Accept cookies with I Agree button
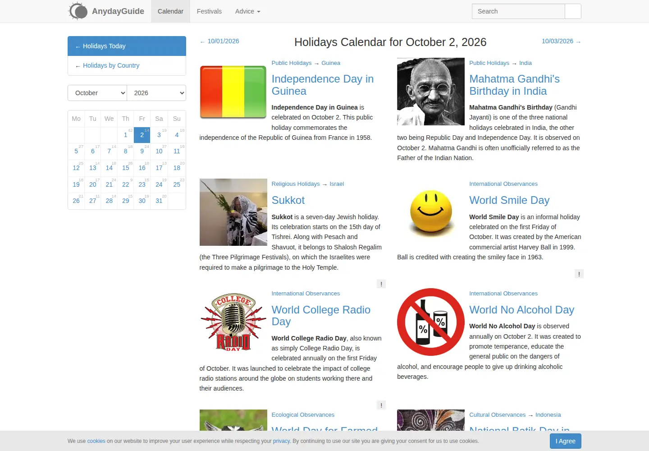 [566, 441]
